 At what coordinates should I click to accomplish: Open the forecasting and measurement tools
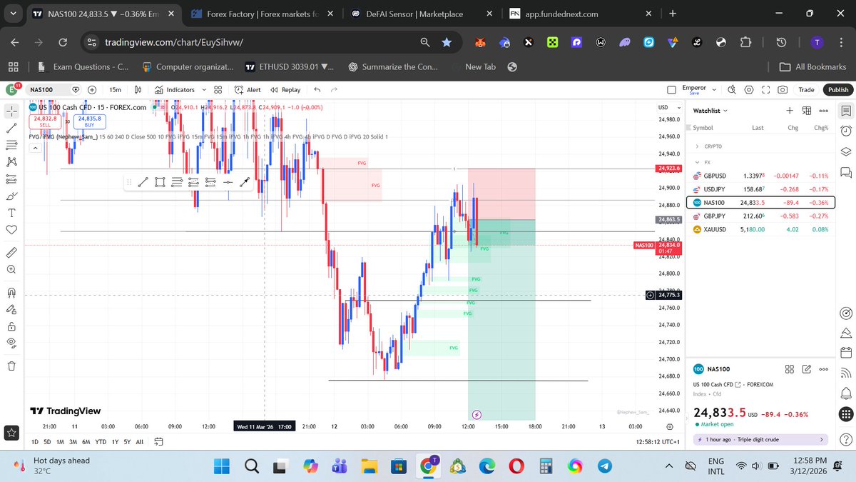pyautogui.click(x=12, y=179)
